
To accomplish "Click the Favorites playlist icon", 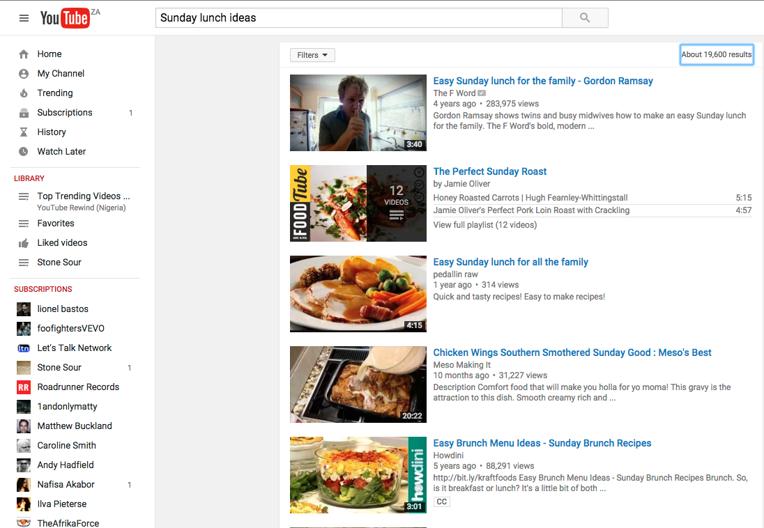I will [24, 224].
